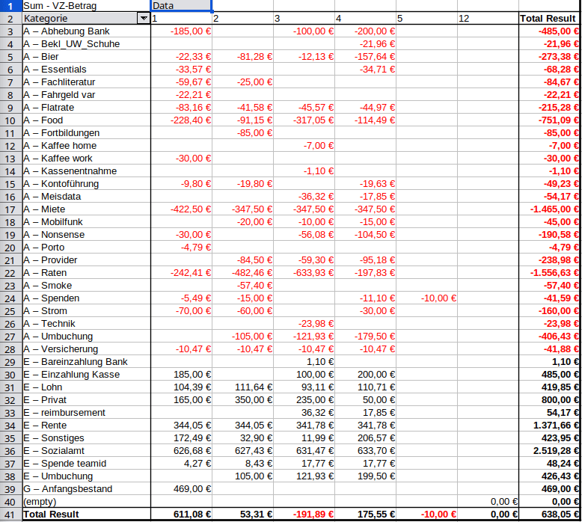Image resolution: width=582 pixels, height=522 pixels.
Task: Click the A – Food category label
Action: pos(85,120)
